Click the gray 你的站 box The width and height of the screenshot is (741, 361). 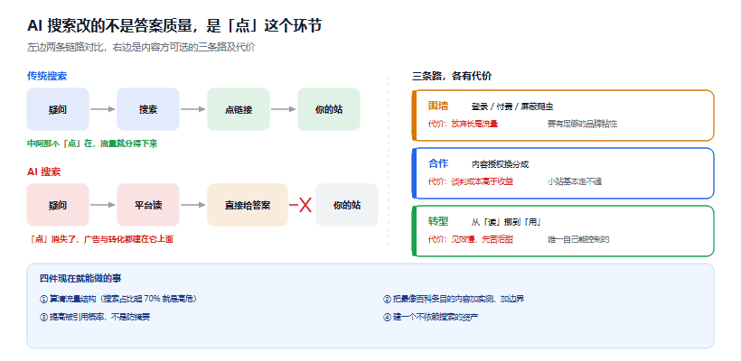pos(347,205)
